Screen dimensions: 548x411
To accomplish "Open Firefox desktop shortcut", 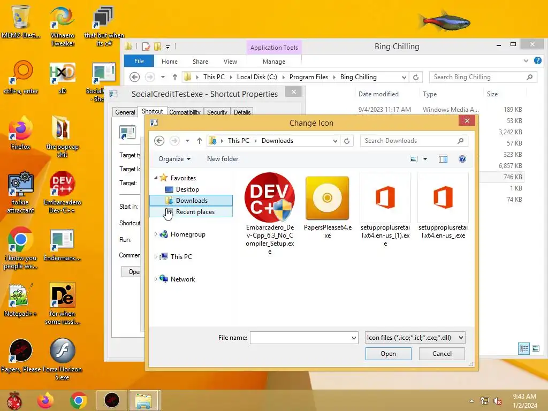I will 20,133.
